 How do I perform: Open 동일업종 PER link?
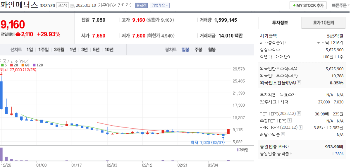[275, 146]
